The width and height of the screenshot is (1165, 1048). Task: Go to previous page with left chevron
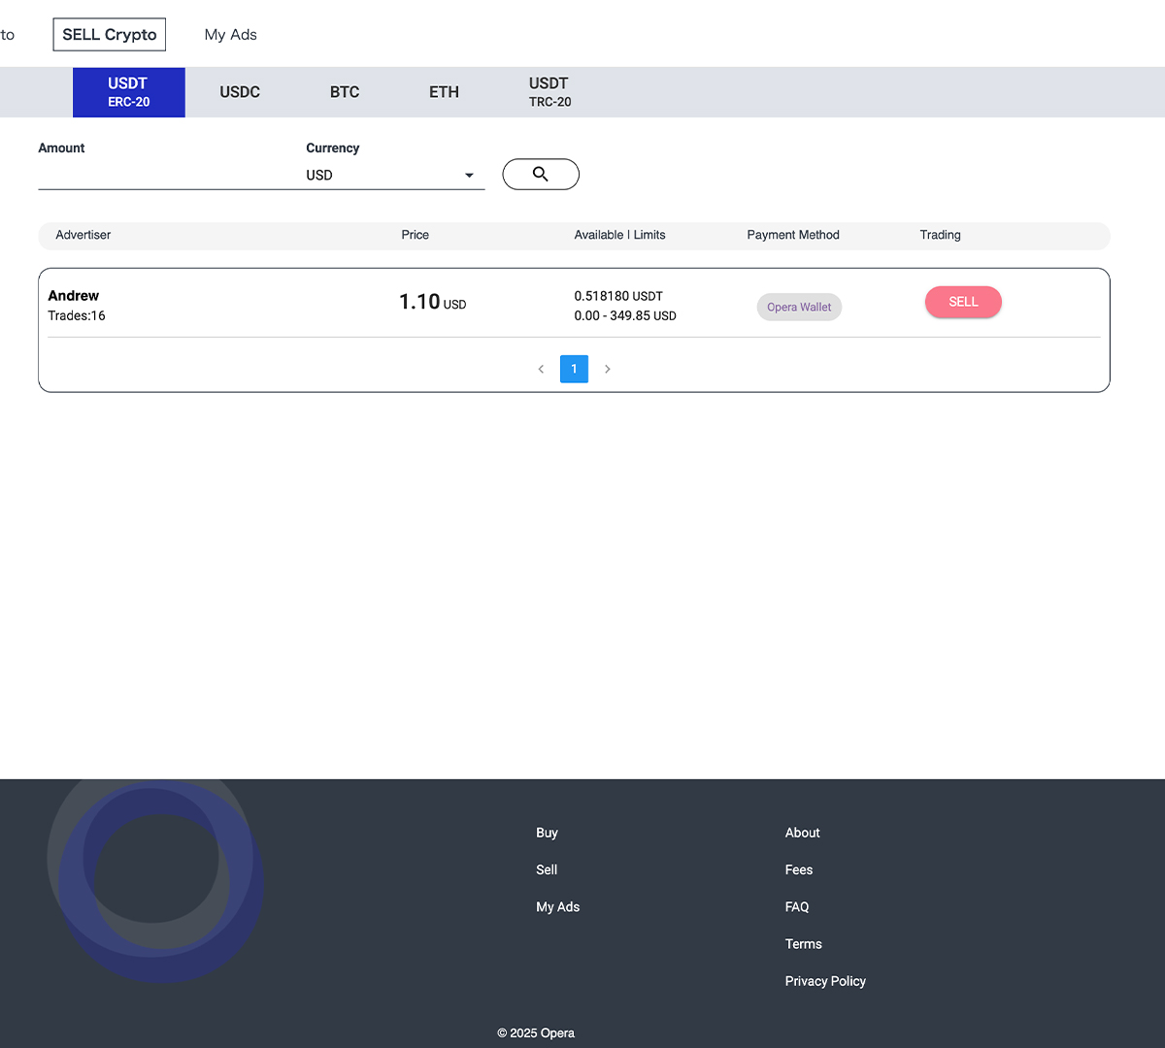(541, 369)
